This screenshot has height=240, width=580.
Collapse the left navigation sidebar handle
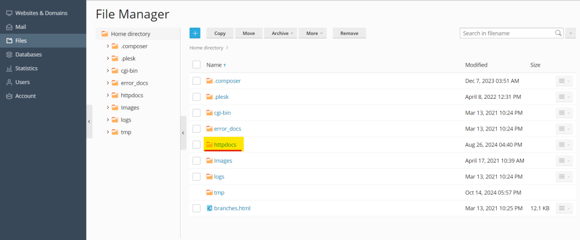89,121
